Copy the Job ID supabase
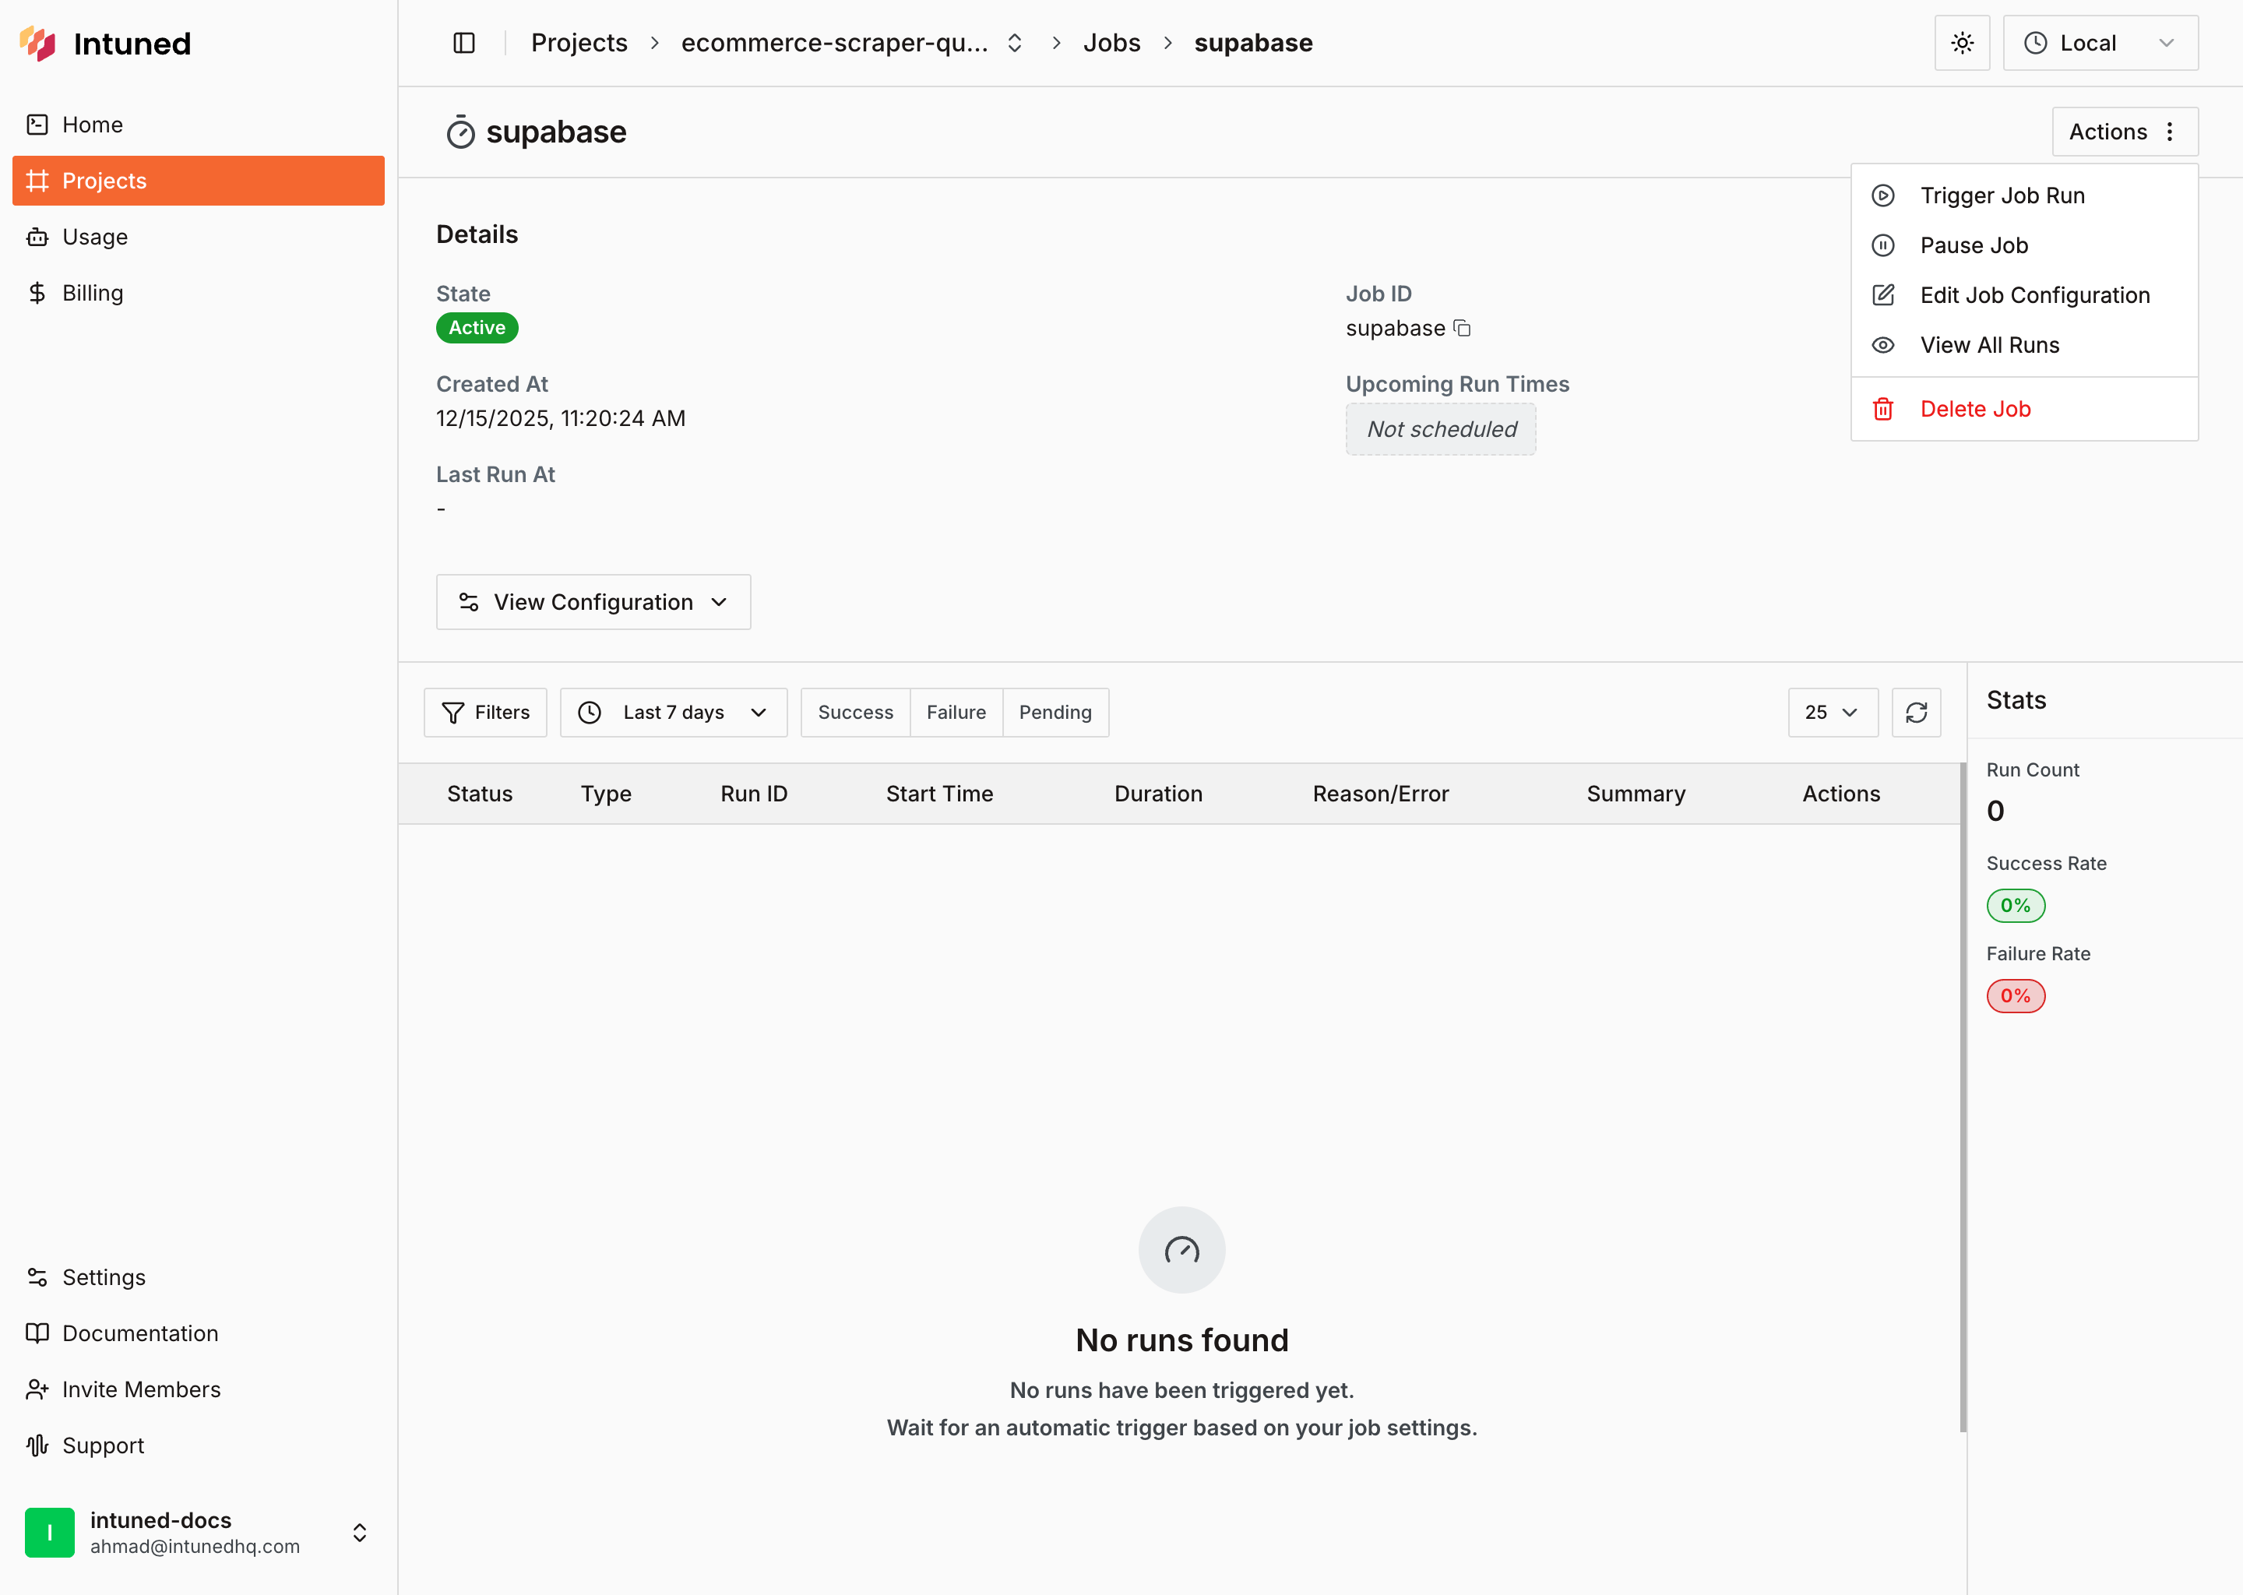This screenshot has width=2243, height=1595. coord(1463,328)
